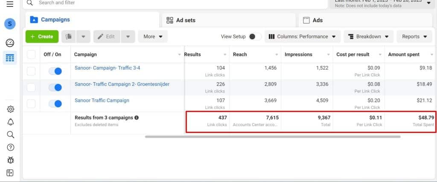Toggle the View Setup switch
The width and height of the screenshot is (437, 182).
coord(255,37)
